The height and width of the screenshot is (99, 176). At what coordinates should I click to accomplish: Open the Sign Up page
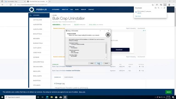(x=83, y=10)
